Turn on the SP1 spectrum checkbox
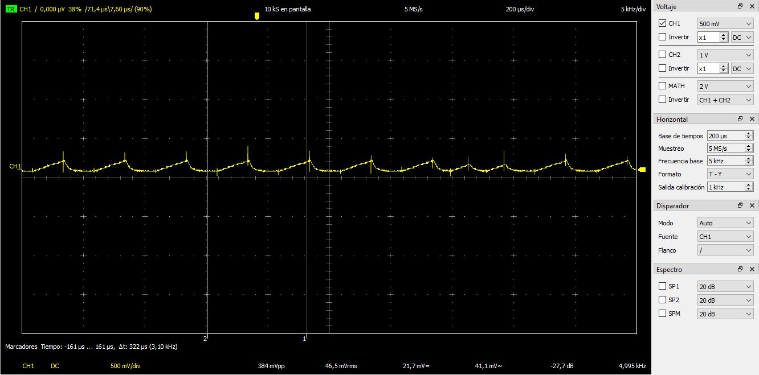759x375 pixels. pyautogui.click(x=662, y=286)
